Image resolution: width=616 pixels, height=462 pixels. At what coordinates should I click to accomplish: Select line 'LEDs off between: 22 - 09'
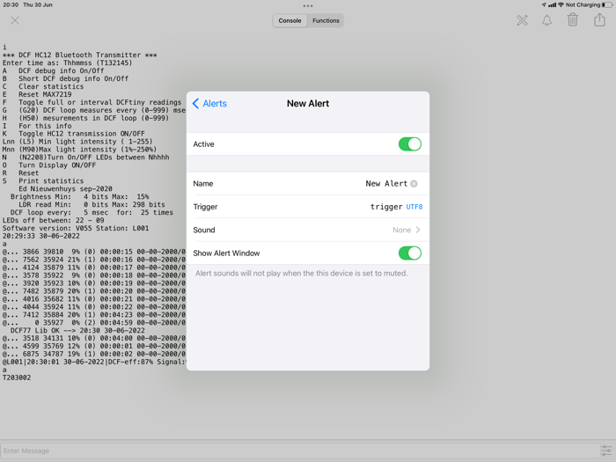coord(53,220)
